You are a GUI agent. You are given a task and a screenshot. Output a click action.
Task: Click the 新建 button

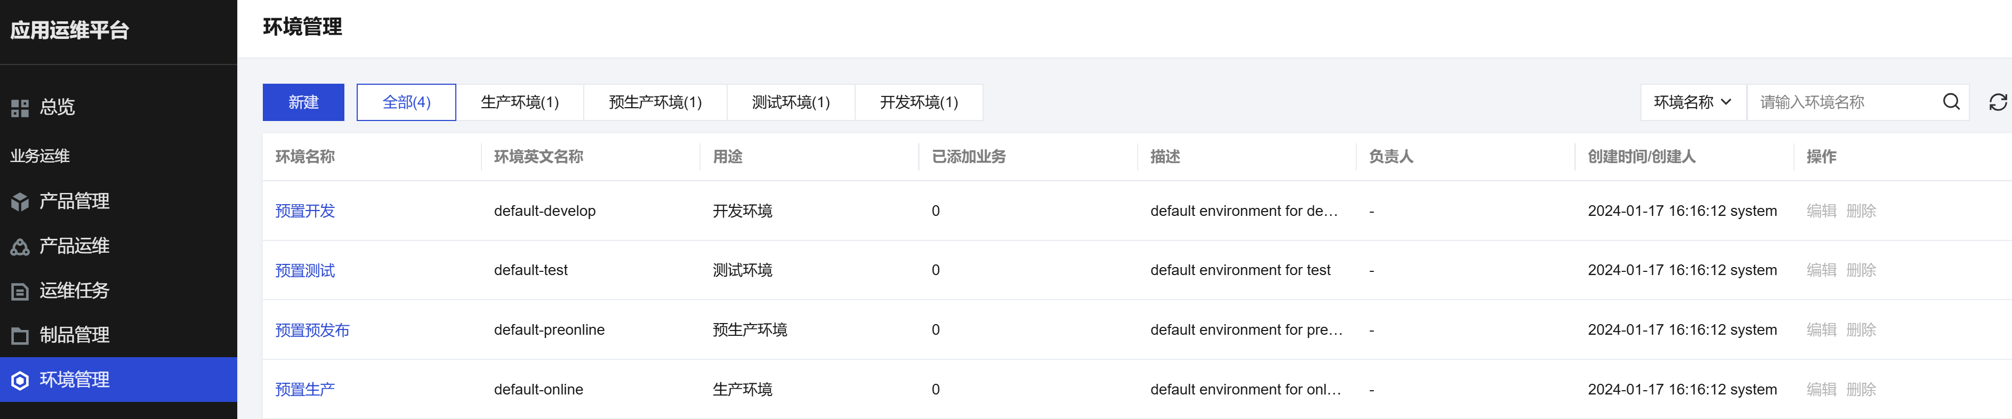coord(303,102)
